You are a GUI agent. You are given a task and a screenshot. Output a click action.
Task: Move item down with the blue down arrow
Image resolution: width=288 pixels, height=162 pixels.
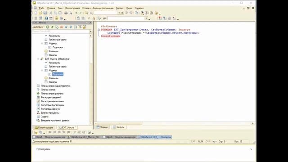pos(71,27)
